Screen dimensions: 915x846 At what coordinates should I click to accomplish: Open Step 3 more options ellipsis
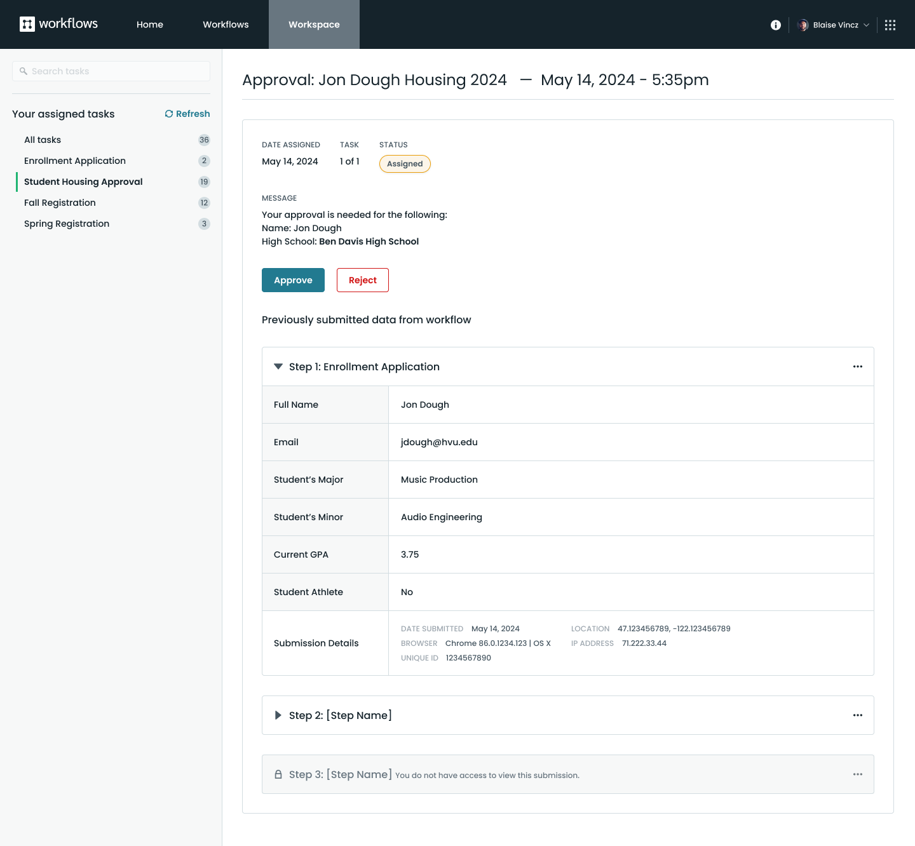click(857, 774)
